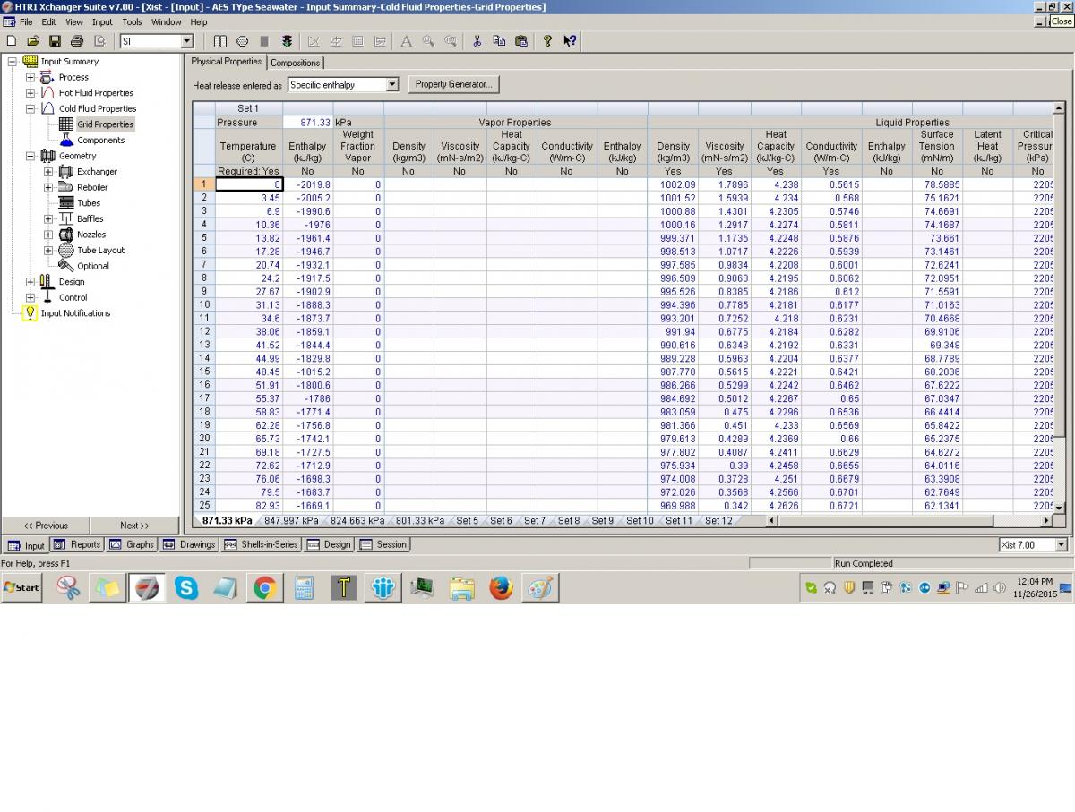Open Google Chrome from the taskbar

[264, 588]
